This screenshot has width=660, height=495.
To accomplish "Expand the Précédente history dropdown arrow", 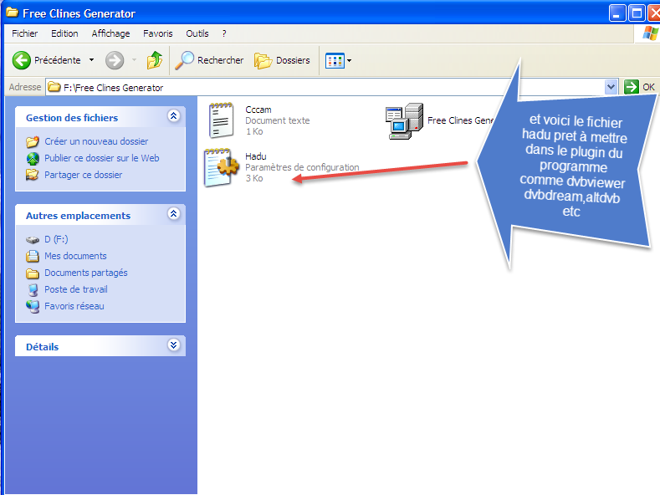I will (x=92, y=60).
